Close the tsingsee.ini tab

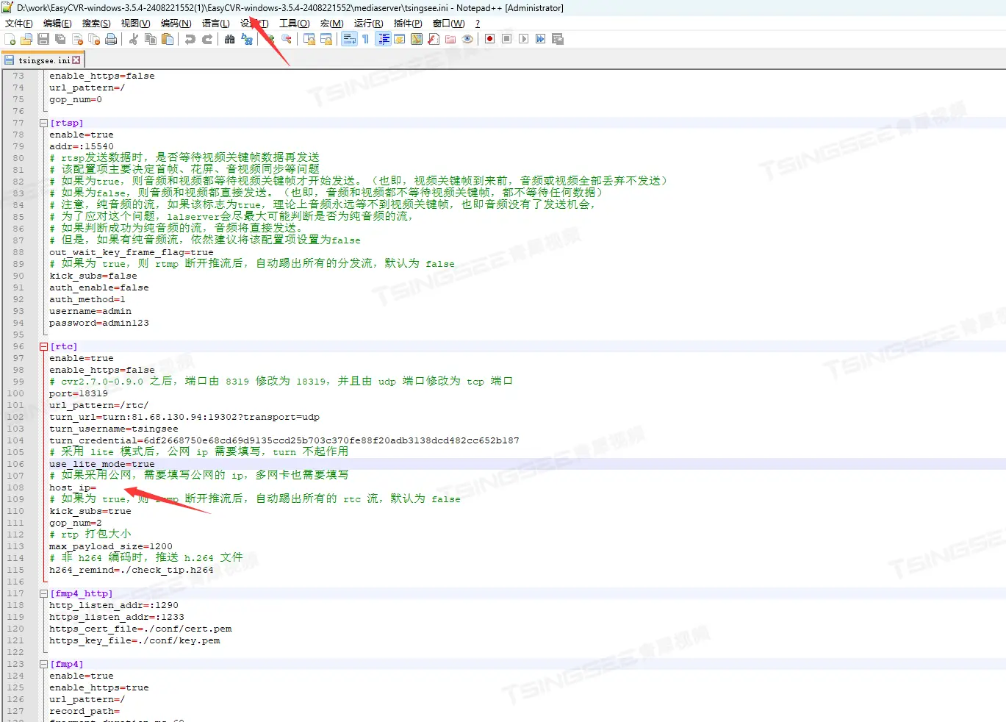[76, 60]
